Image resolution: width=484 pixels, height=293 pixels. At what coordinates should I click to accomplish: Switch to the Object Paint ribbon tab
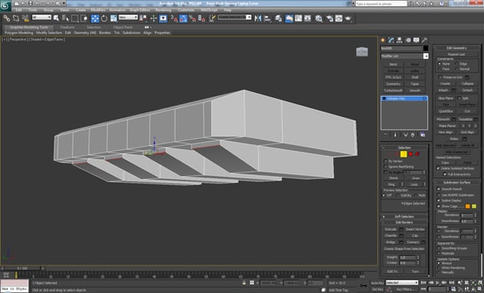coord(123,27)
